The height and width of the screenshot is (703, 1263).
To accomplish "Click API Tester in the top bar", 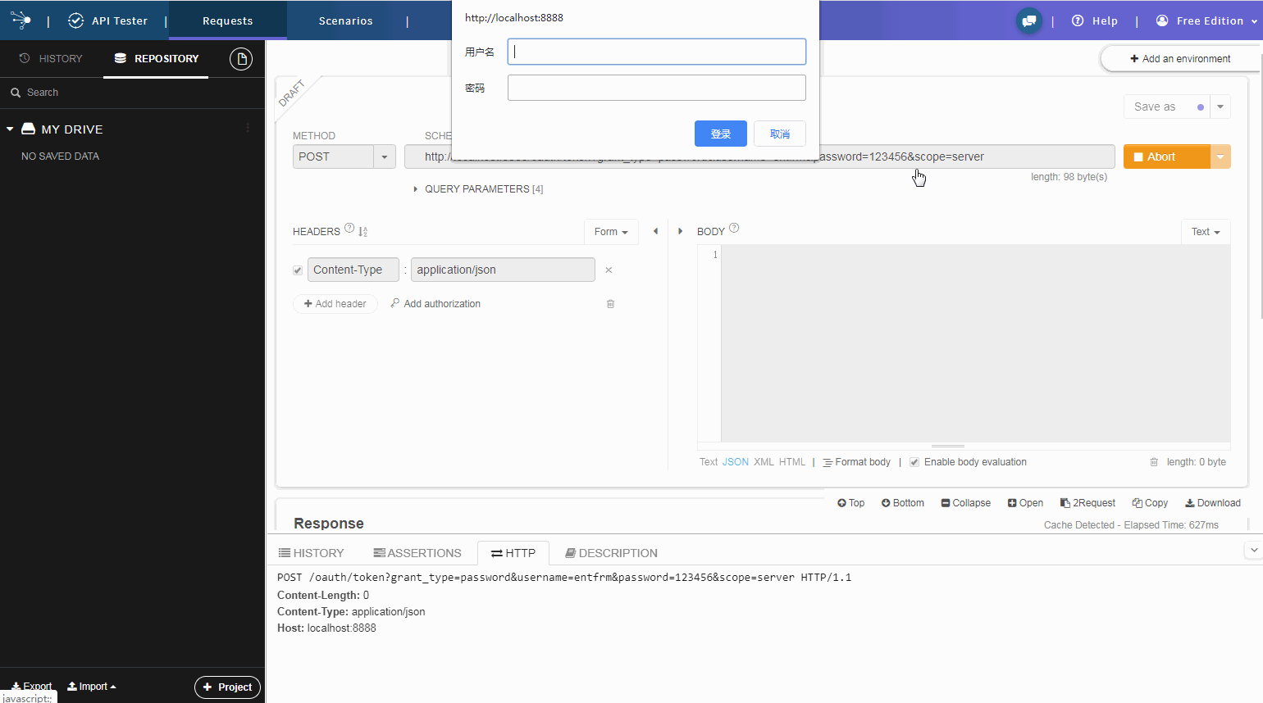I will (x=107, y=20).
